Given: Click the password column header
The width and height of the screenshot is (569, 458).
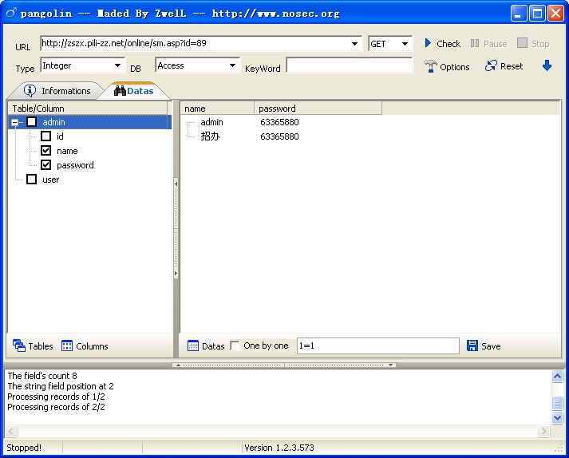Looking at the screenshot, I should 318,109.
